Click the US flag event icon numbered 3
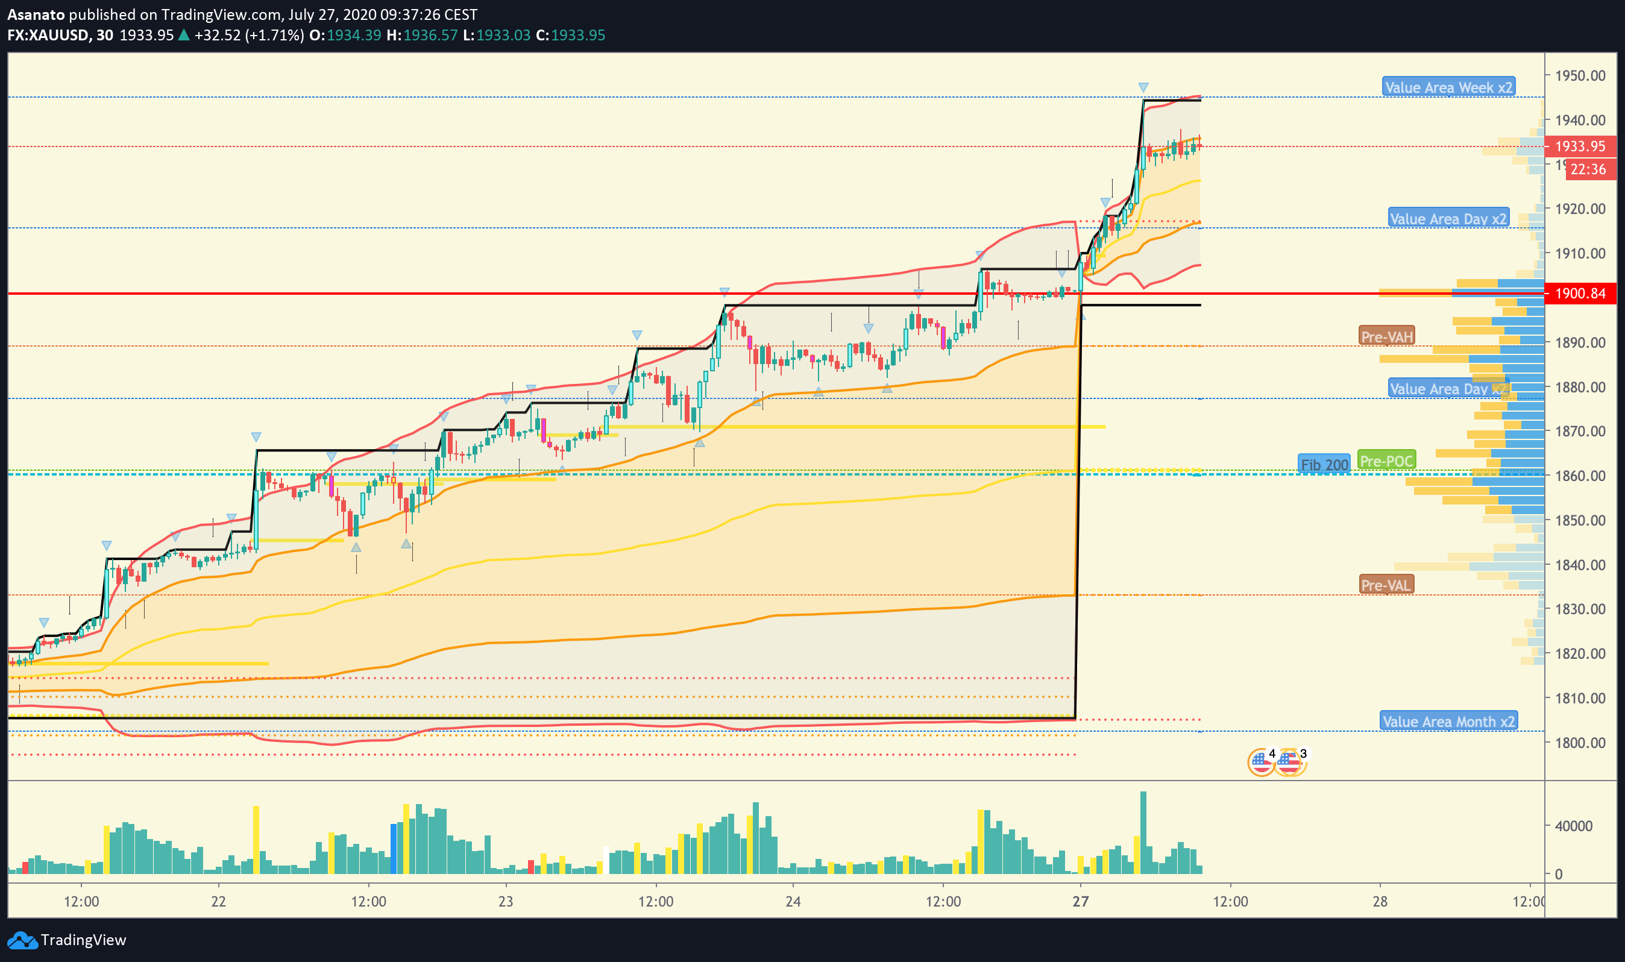Viewport: 1625px width, 962px height. tap(1291, 762)
